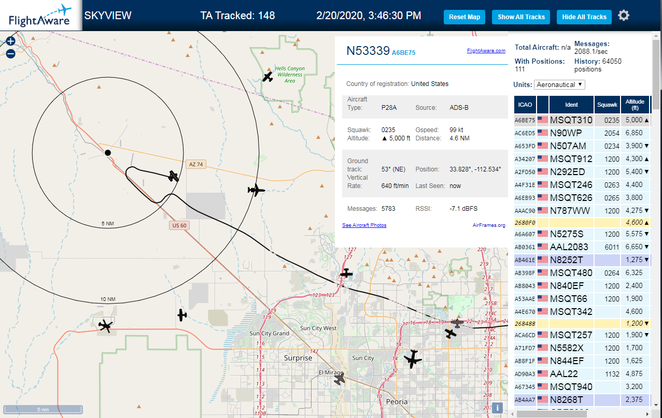Select the MSQT66 row
This screenshot has width=662, height=418.
(582, 299)
